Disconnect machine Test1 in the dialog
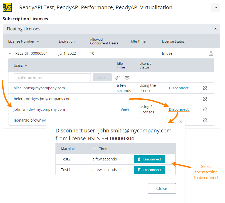The width and height of the screenshot is (225, 203). (149, 170)
